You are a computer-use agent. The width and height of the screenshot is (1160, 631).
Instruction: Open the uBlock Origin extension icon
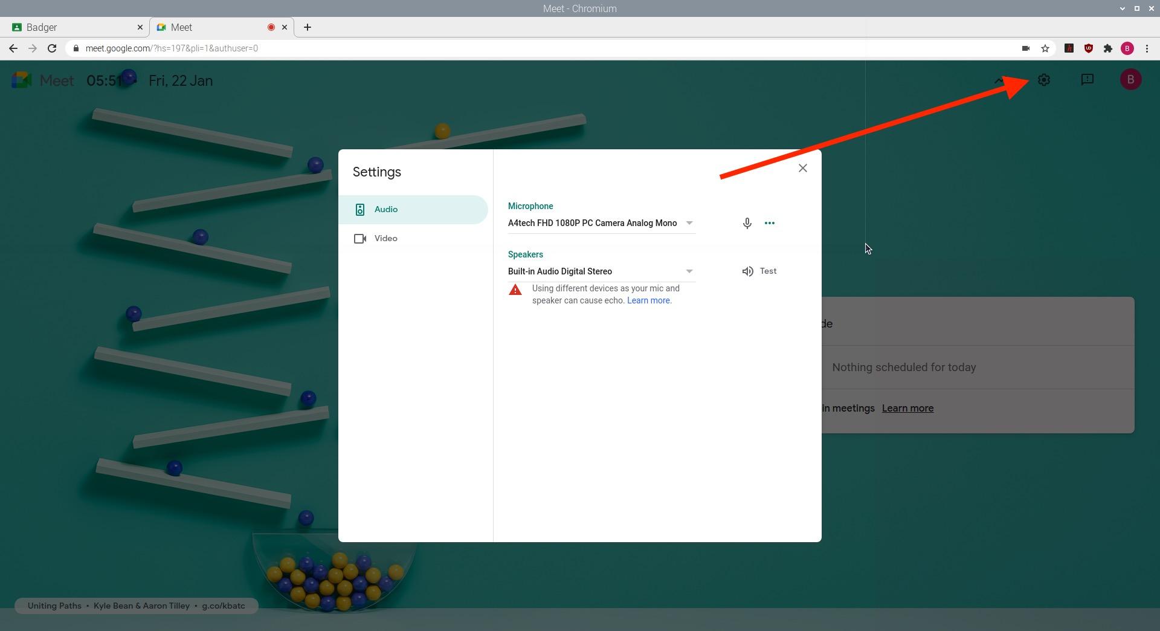click(x=1089, y=48)
